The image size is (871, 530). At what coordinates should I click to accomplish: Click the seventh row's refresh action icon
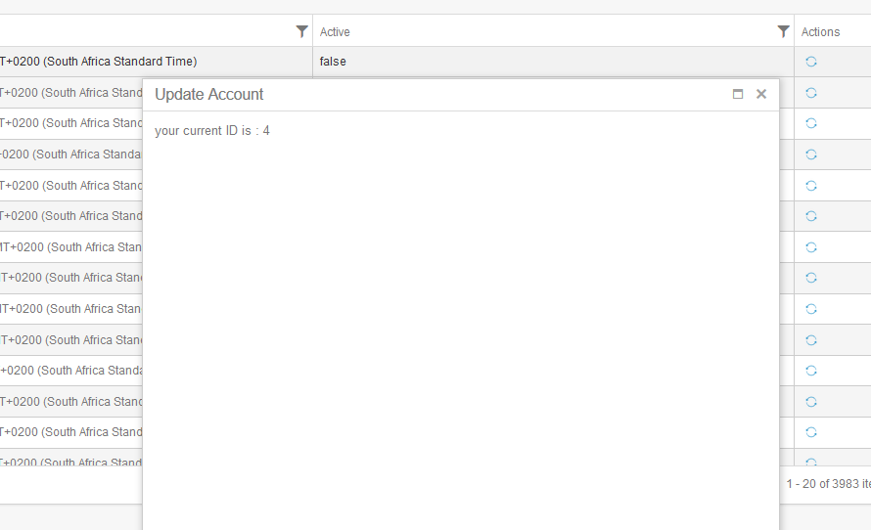(x=811, y=247)
